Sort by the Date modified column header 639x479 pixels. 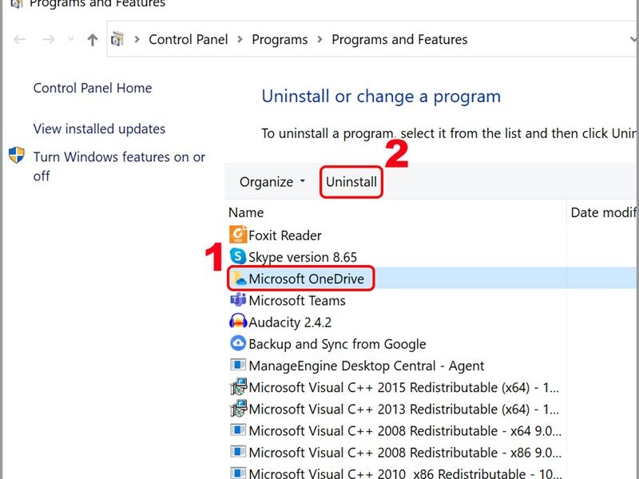click(x=603, y=212)
